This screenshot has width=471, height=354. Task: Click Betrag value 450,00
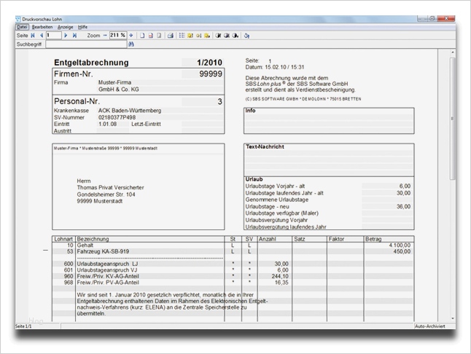click(x=402, y=251)
